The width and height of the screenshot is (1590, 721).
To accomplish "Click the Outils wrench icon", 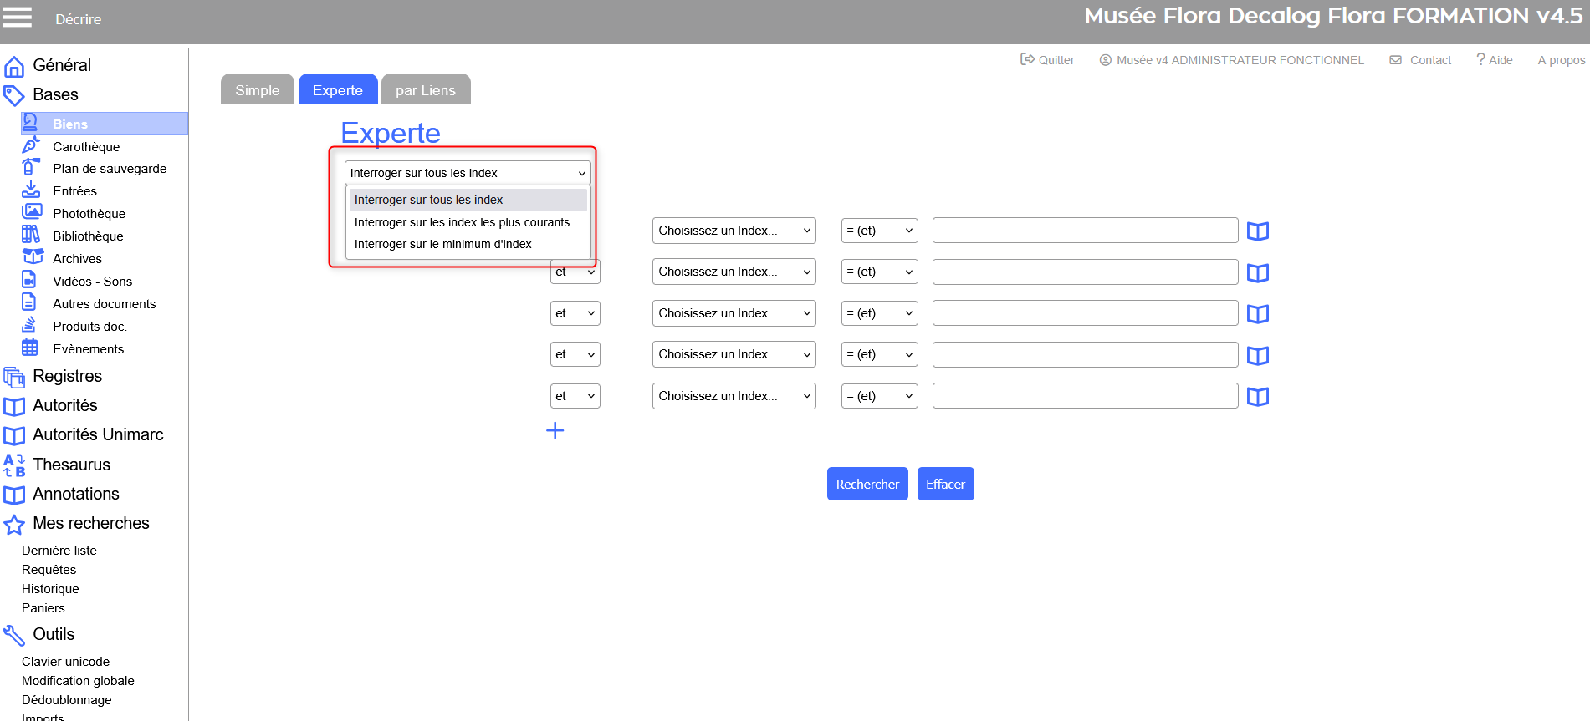I will coord(14,636).
